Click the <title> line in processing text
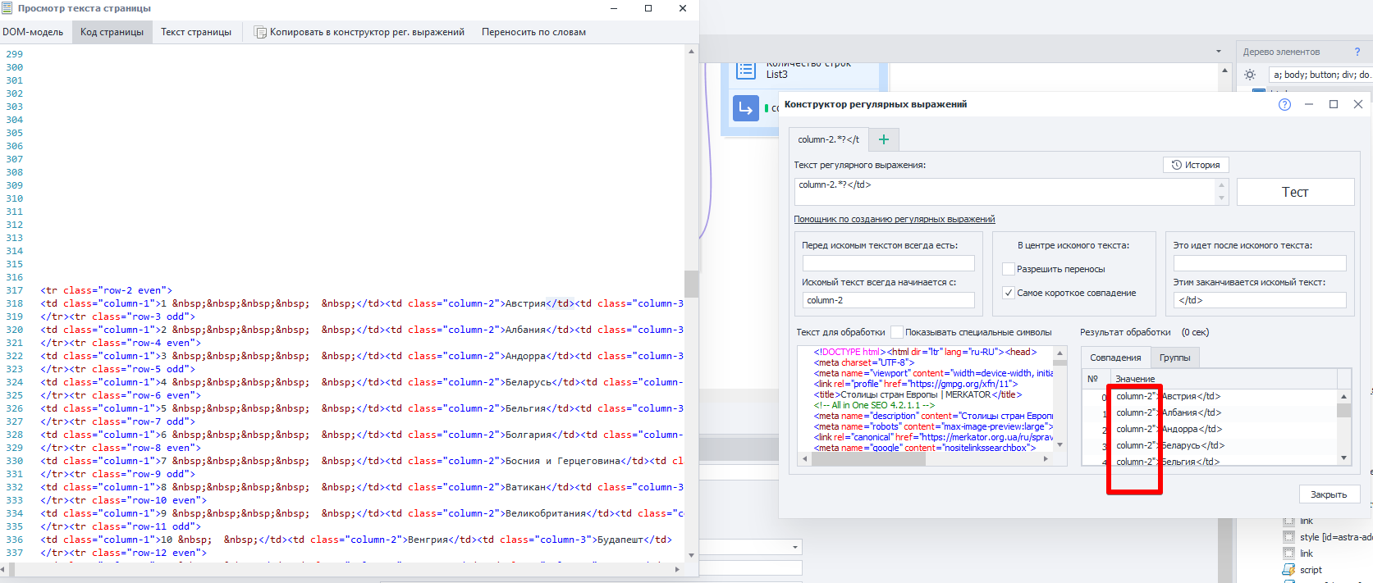The height and width of the screenshot is (583, 1373). 918,394
